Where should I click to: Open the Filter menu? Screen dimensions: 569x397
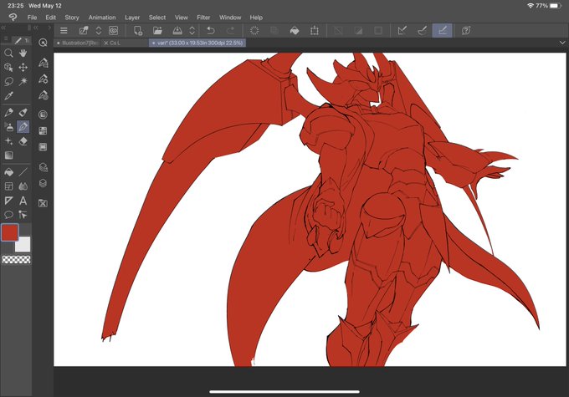[203, 18]
